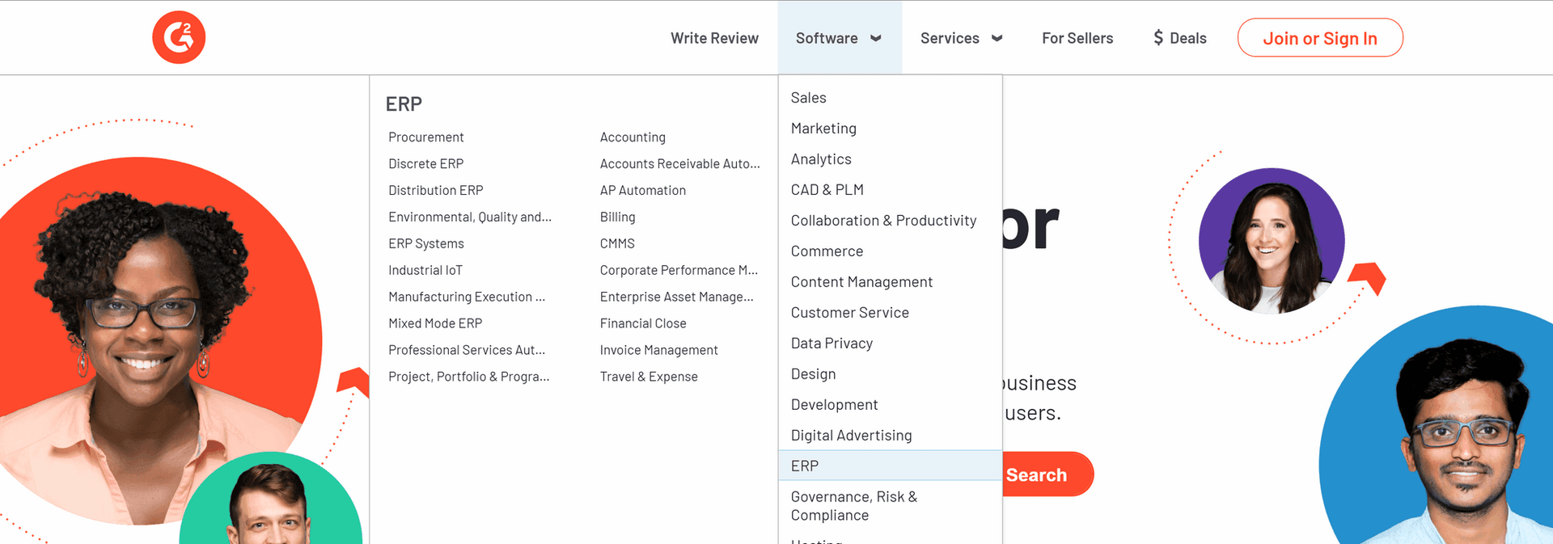Choose Collaboration & Productivity category
This screenshot has width=1553, height=544.
point(883,221)
